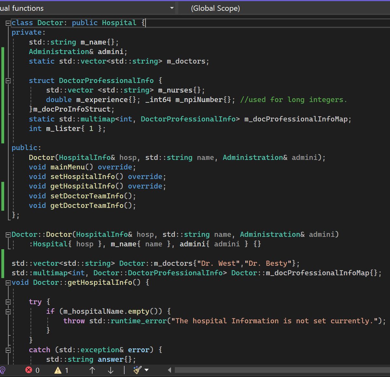Click the "Dr. West" string literal

click(x=218, y=263)
